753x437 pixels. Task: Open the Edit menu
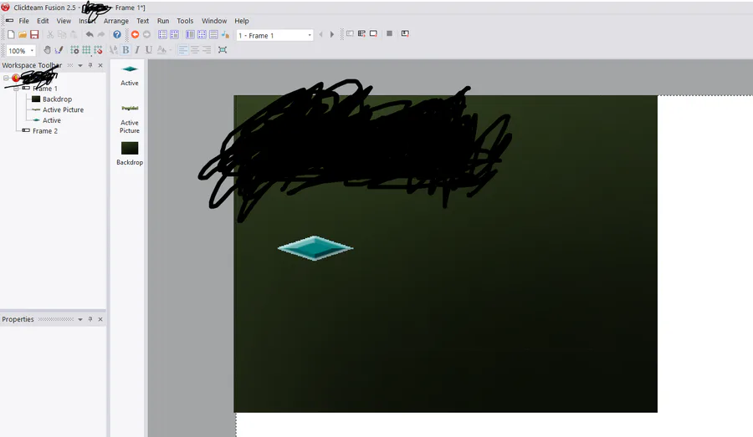pos(43,21)
